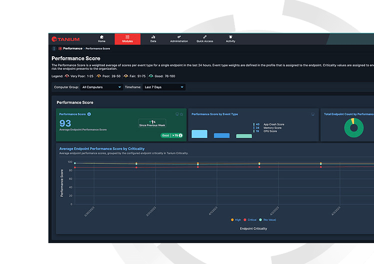Click the Fair gauge legend icon
This screenshot has width=374, height=264.
pos(126,76)
